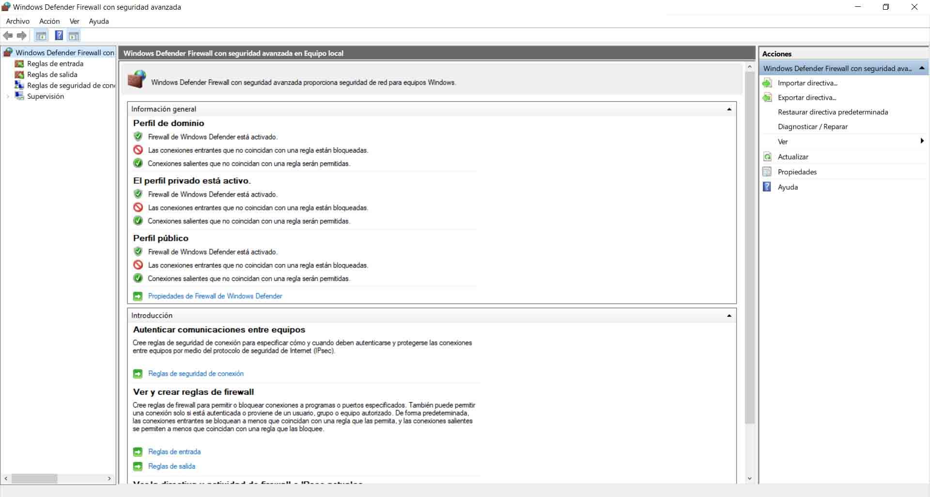Click Restaurar directiva predeterminada action
Image resolution: width=930 pixels, height=497 pixels.
coord(833,112)
